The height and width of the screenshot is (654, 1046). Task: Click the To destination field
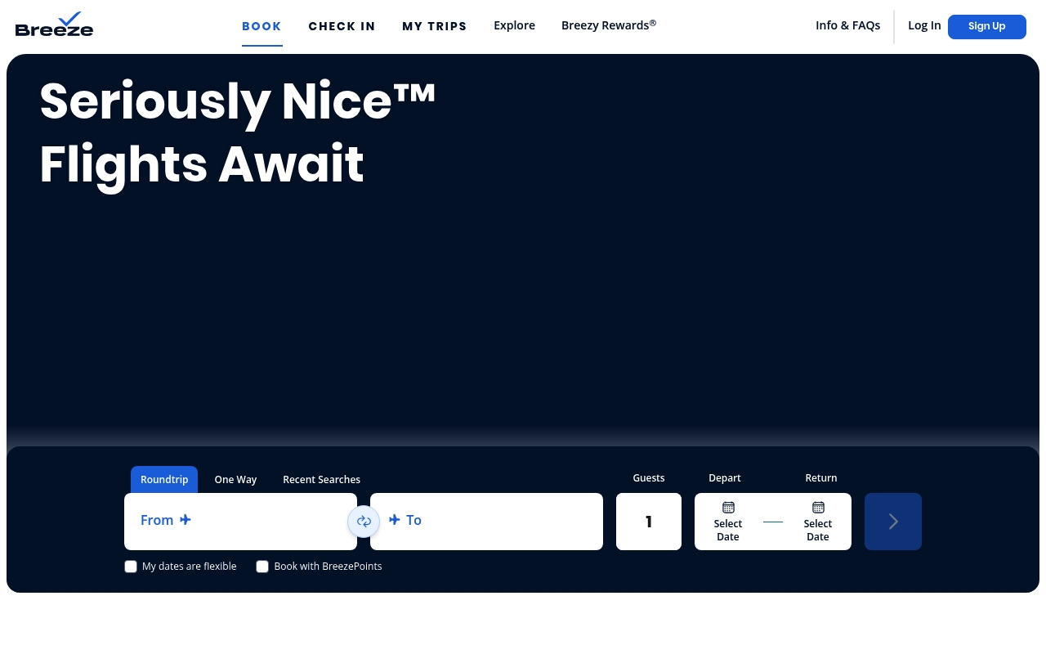[x=486, y=522]
